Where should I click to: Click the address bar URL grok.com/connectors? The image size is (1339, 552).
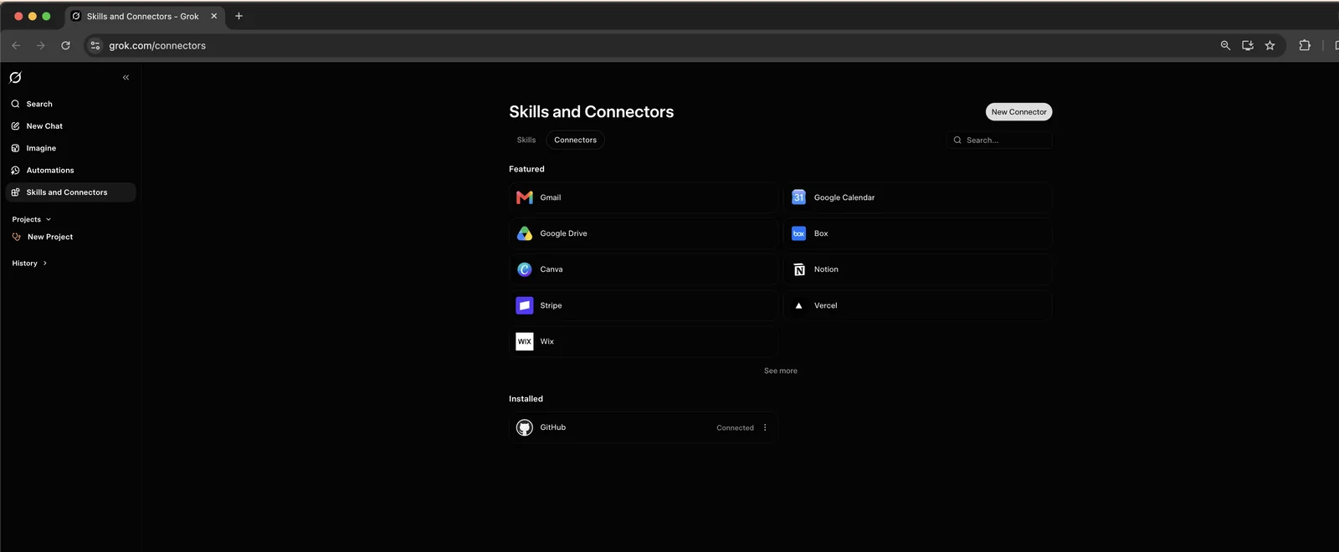[x=157, y=46]
